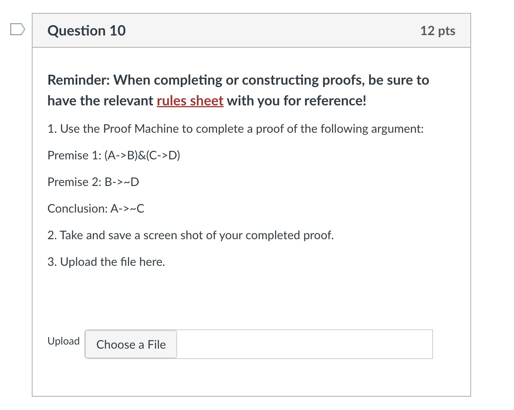This screenshot has height=410, width=514.
Task: Click the Choose a File button
Action: coord(130,344)
